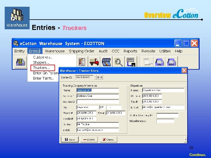This screenshot has width=211, height=158.
Task: Open the Entity menu
Action: [x=20, y=51]
